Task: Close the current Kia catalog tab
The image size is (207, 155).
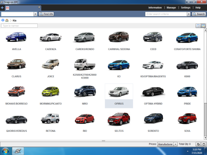Action: 39,7
